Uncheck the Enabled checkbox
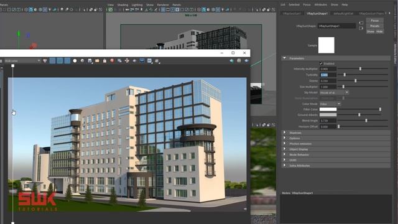This screenshot has width=398, height=224. pyautogui.click(x=321, y=63)
